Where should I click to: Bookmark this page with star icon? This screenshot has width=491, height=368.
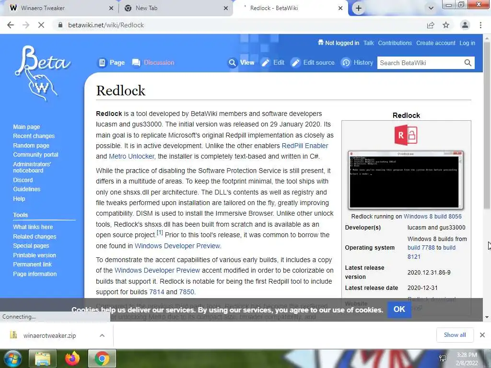446,25
